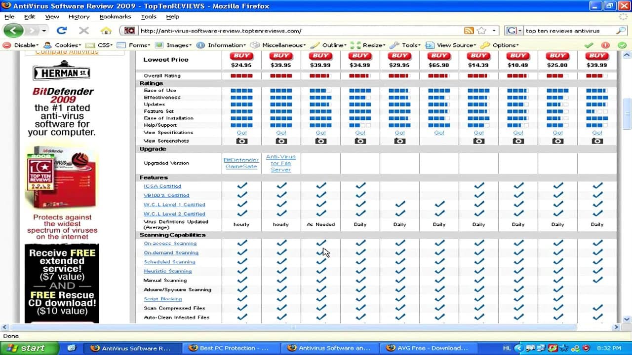Open the BitDefender GameSafe upgrade link
Viewport: 632px width, 355px height.
pyautogui.click(x=241, y=163)
